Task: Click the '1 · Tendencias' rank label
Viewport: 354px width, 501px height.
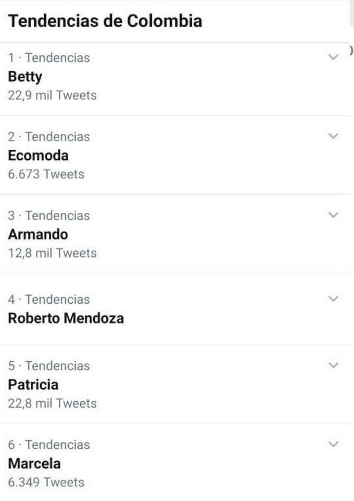Action: tap(49, 58)
